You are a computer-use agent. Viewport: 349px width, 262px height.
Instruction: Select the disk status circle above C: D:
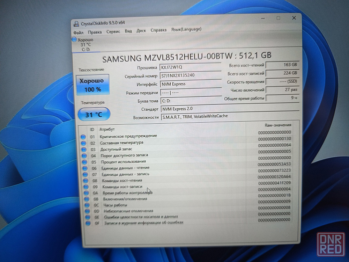pos(74,40)
